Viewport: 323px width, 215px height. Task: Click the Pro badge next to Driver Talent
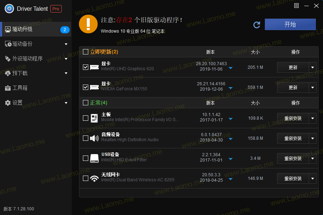click(x=56, y=9)
